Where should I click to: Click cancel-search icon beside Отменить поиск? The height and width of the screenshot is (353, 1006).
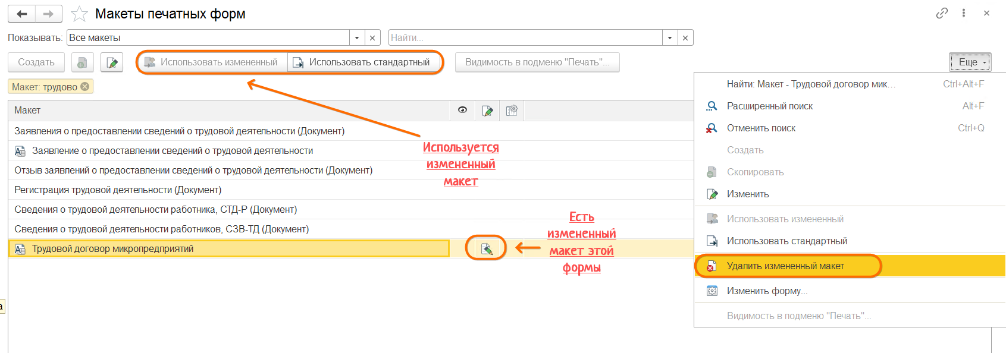coord(712,128)
